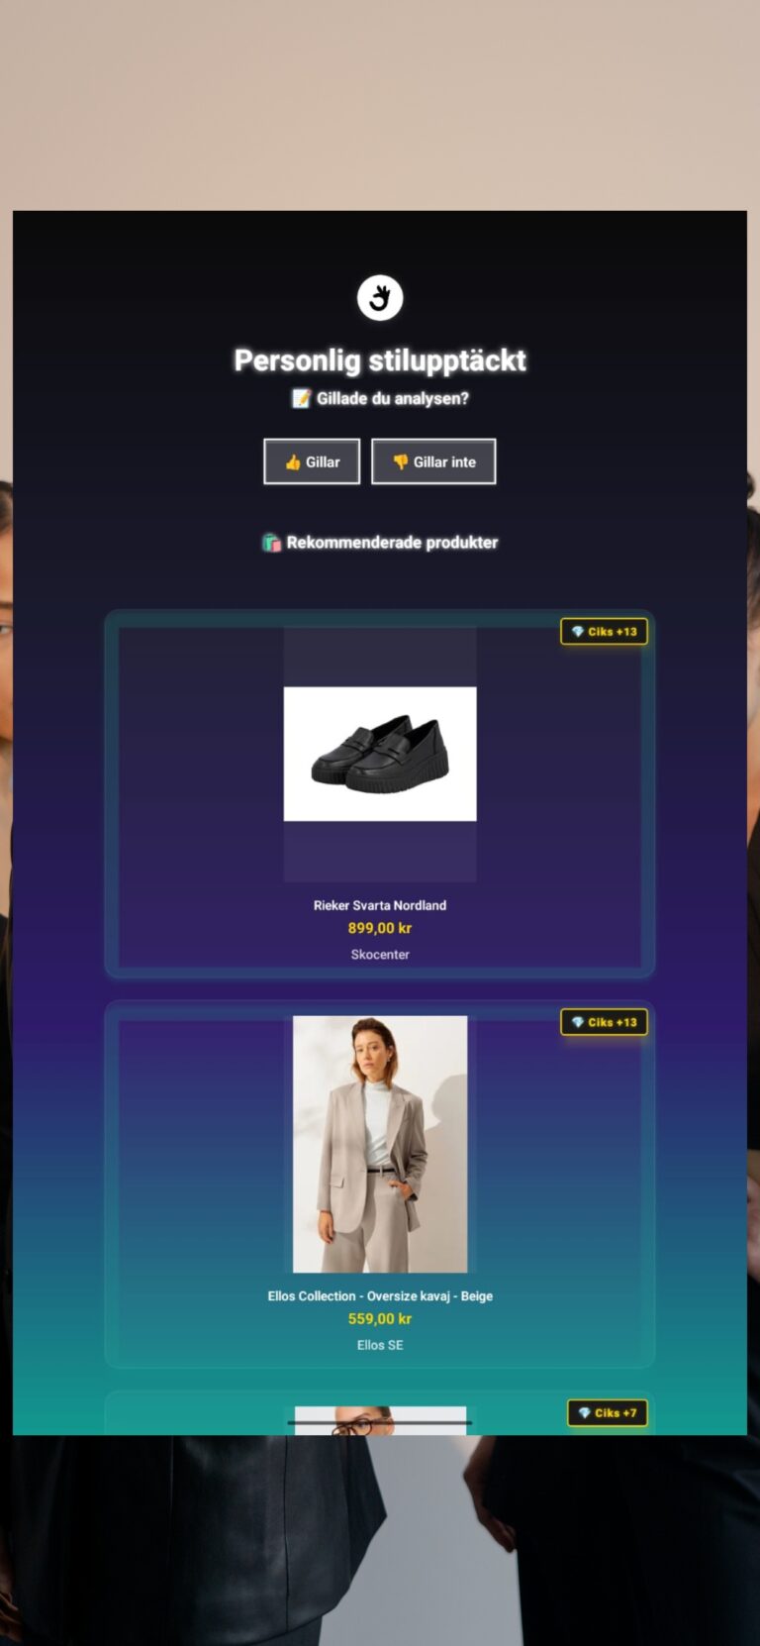Viewport: 760px width, 1646px height.
Task: Click the hand logo icon at top
Action: click(380, 298)
